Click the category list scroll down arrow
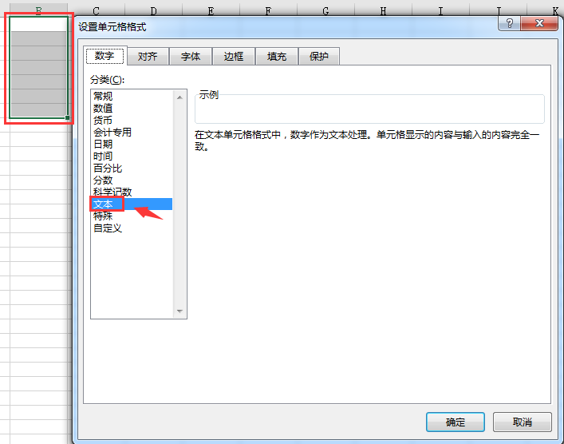This screenshot has height=444, width=564. (x=179, y=311)
